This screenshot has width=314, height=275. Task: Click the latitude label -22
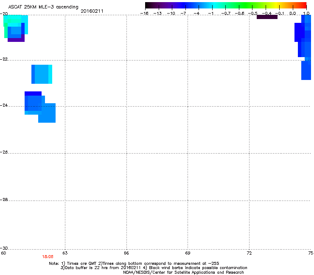pos(4,59)
